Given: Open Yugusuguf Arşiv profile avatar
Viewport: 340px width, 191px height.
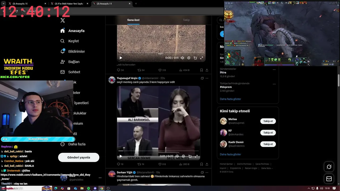Looking at the screenshot, I should click(x=112, y=80).
